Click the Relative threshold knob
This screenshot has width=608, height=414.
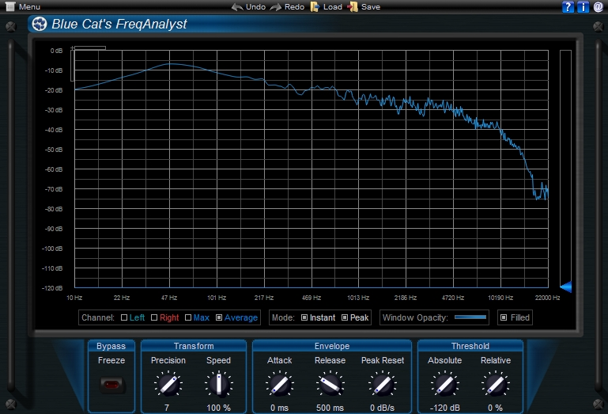tap(496, 384)
